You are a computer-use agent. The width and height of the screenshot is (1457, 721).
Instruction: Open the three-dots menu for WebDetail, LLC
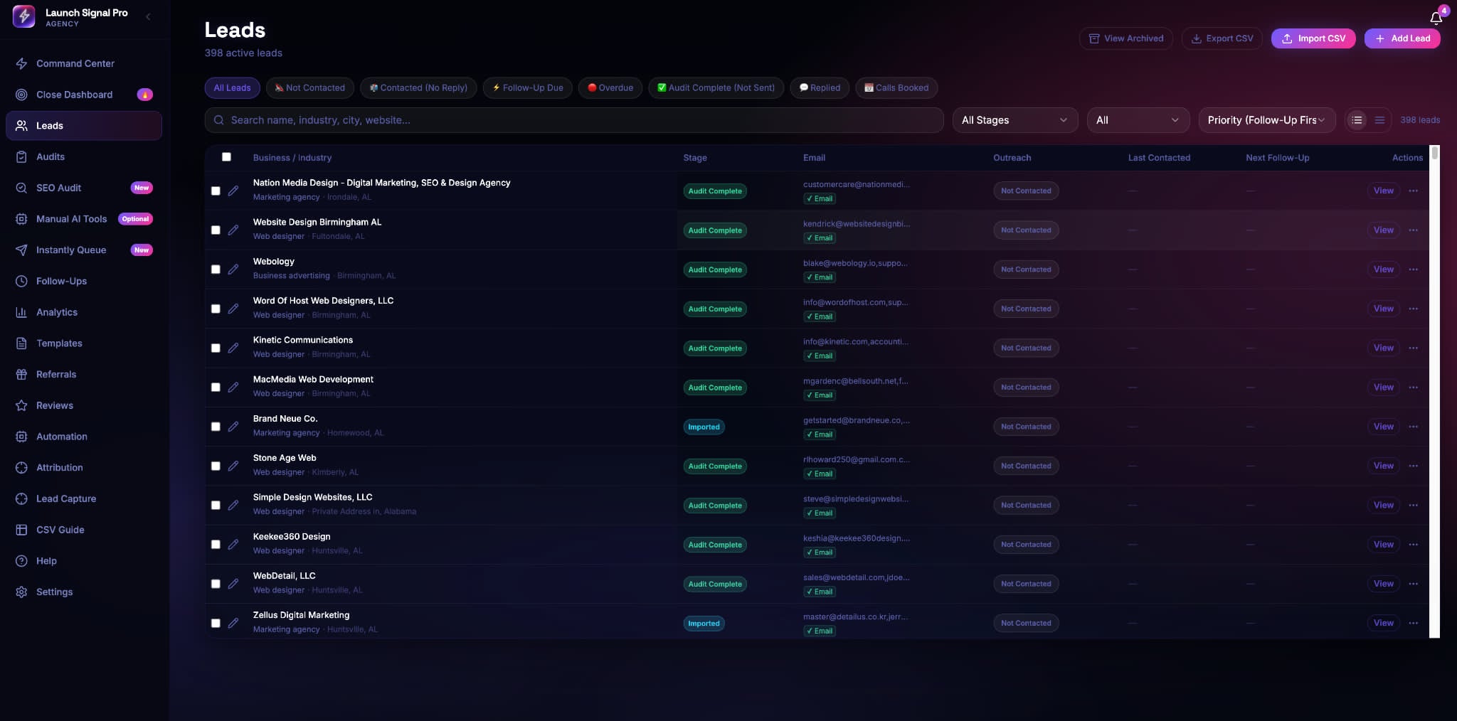(x=1414, y=584)
